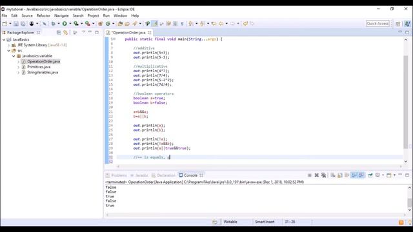Open dropdown arrow next to Debug icon
The image size is (413, 232).
tap(59, 24)
